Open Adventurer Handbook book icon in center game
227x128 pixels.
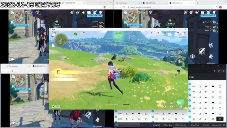coord(169,34)
